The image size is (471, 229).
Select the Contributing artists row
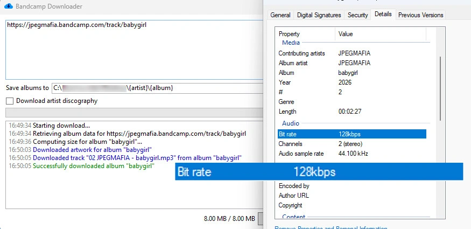(x=352, y=53)
